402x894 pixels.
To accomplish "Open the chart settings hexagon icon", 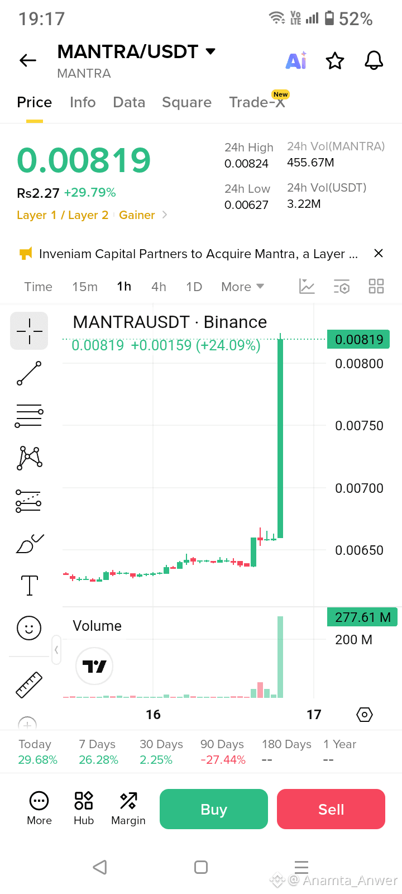I will pyautogui.click(x=365, y=714).
